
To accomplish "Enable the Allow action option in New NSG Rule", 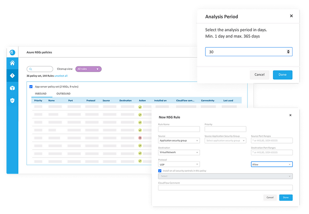I will 271,164.
